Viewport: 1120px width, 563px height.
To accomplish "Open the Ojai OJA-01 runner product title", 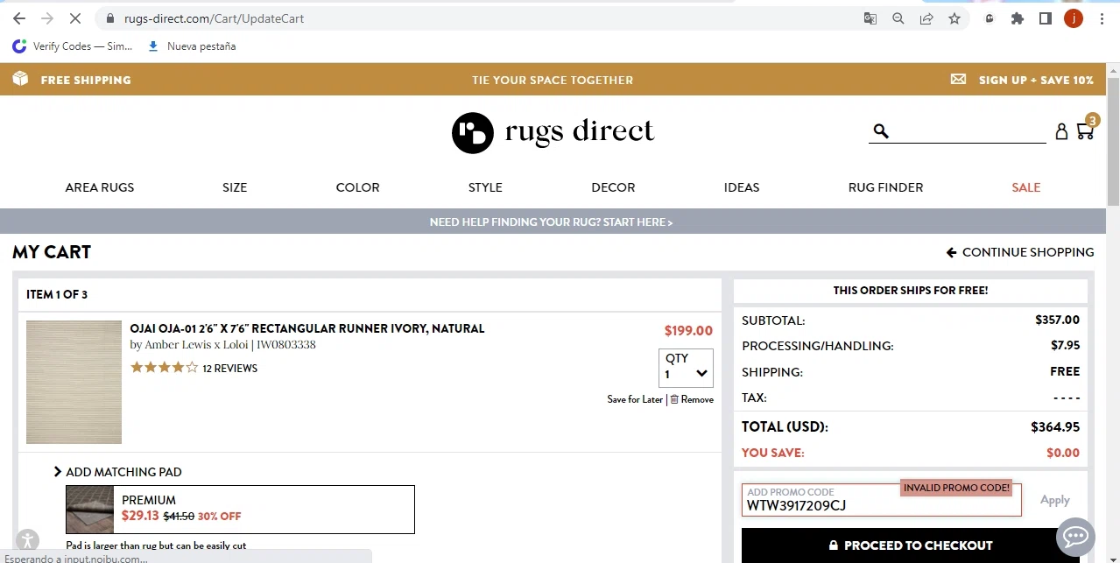I will coord(307,328).
